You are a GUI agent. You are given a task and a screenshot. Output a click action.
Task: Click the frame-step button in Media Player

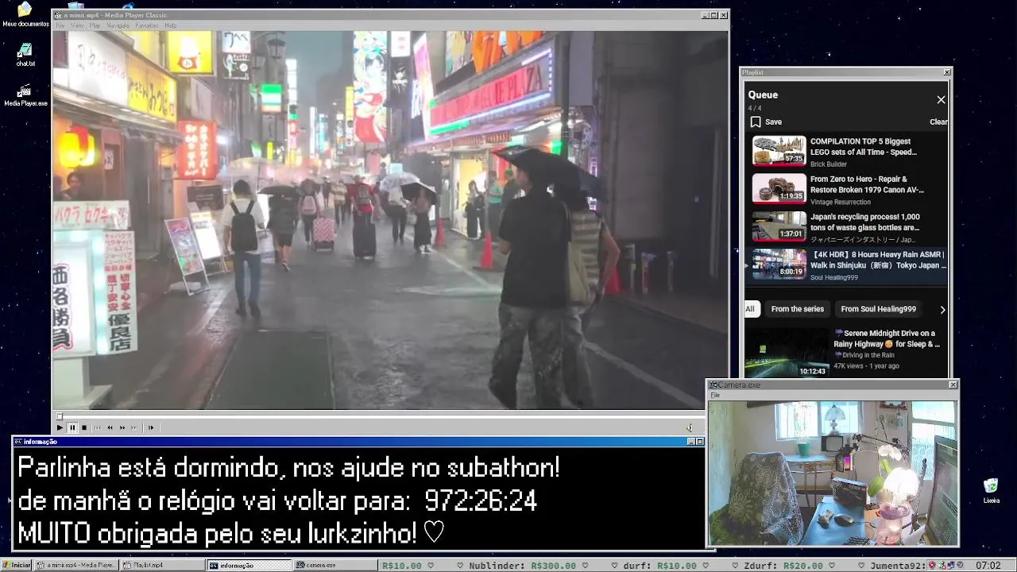(x=151, y=427)
